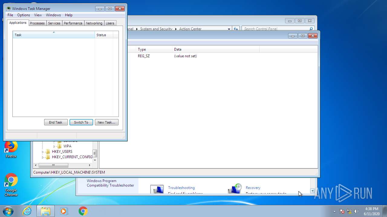The width and height of the screenshot is (387, 217).
Task: Click the WPA folder icon
Action: pyautogui.click(x=59, y=146)
